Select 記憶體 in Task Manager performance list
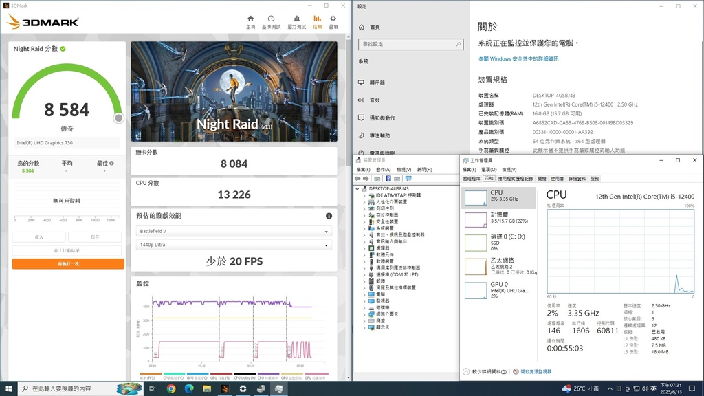 point(499,219)
